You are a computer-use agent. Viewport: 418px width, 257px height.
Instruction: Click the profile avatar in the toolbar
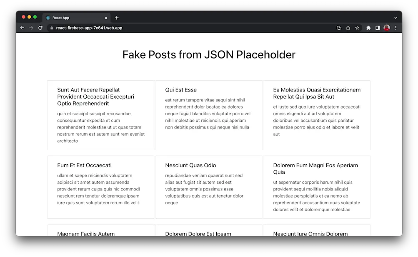coord(386,28)
